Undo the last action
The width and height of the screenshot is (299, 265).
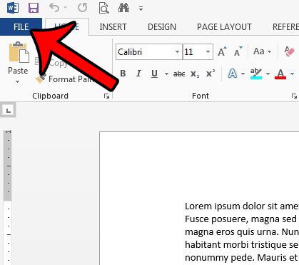(x=54, y=8)
